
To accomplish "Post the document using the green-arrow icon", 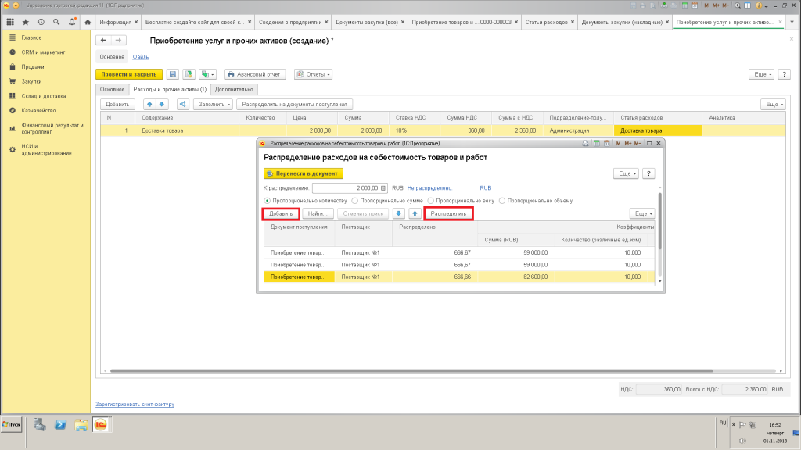I will 189,74.
